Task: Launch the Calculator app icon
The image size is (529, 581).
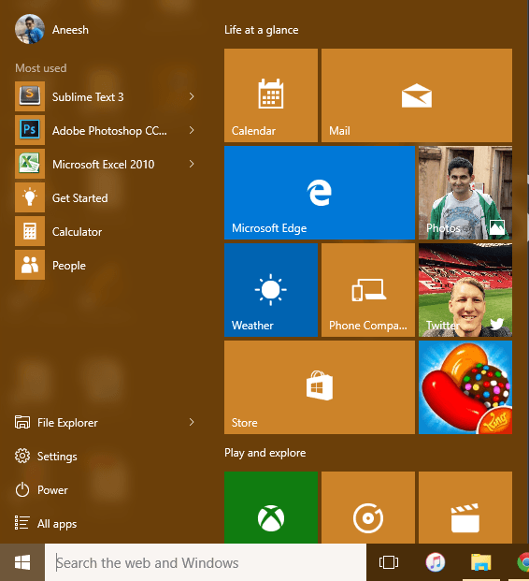Action: pyautogui.click(x=30, y=231)
